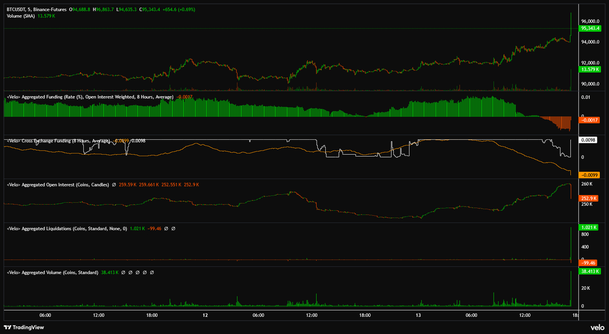Click the low value L94,635.3
This screenshot has width=609, height=334.
point(127,10)
